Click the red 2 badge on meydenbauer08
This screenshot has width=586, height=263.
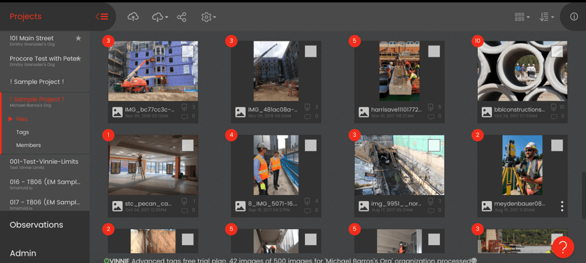pos(477,136)
